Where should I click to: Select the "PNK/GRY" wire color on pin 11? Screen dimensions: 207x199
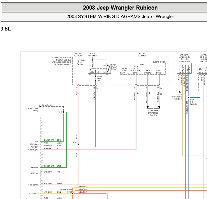[48, 146]
